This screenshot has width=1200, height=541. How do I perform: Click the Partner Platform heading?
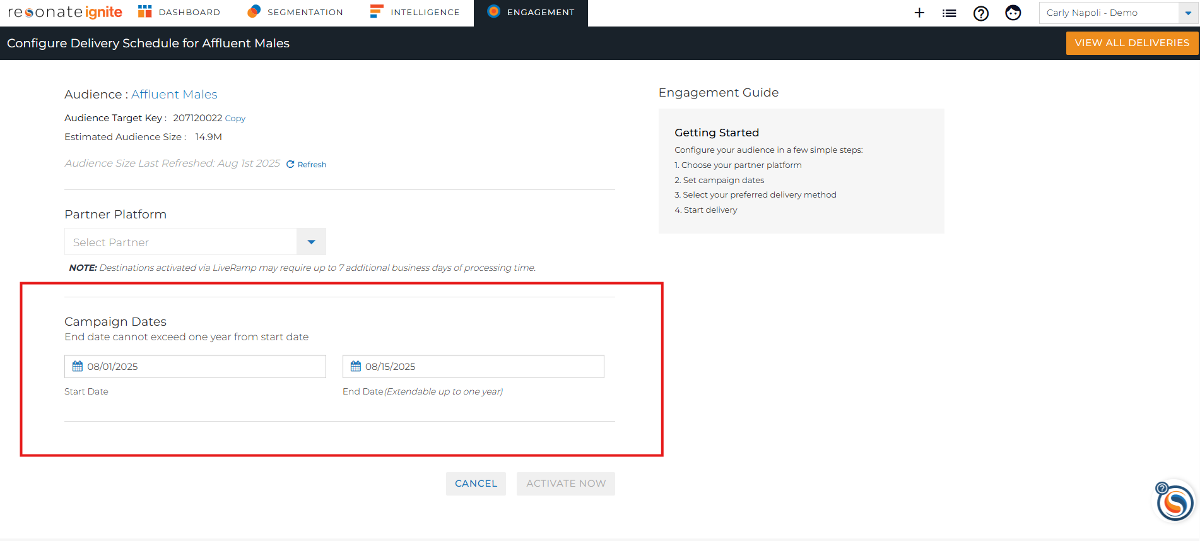[115, 214]
